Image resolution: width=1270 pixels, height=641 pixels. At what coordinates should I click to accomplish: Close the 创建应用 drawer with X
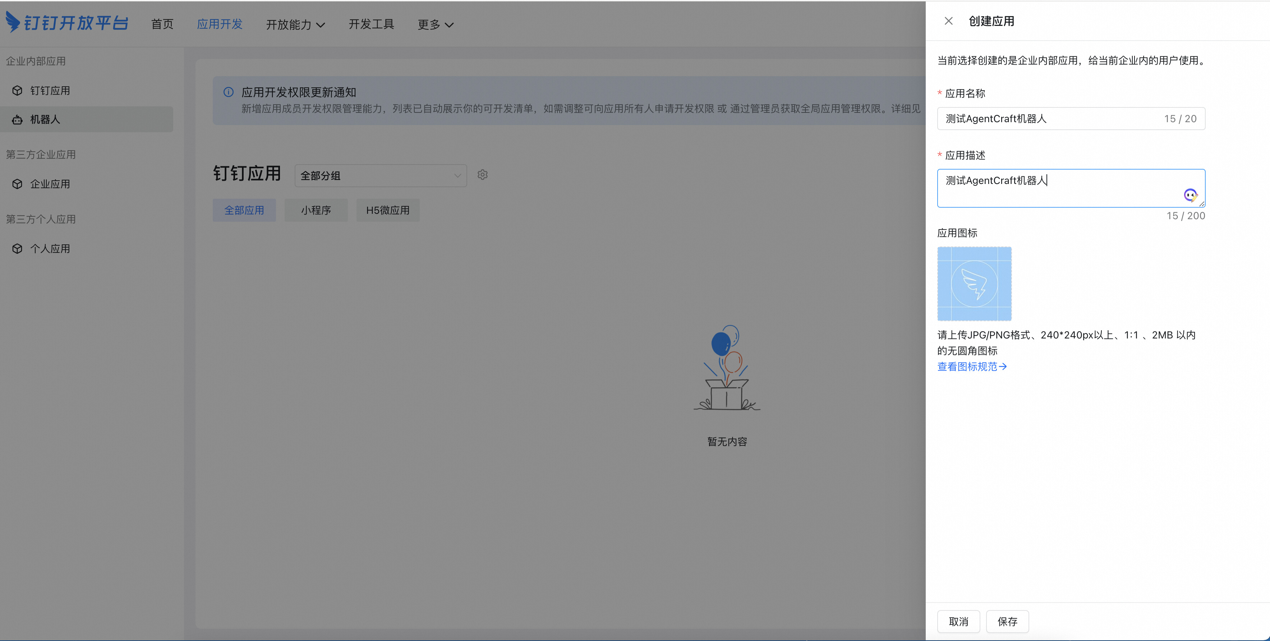click(x=948, y=21)
